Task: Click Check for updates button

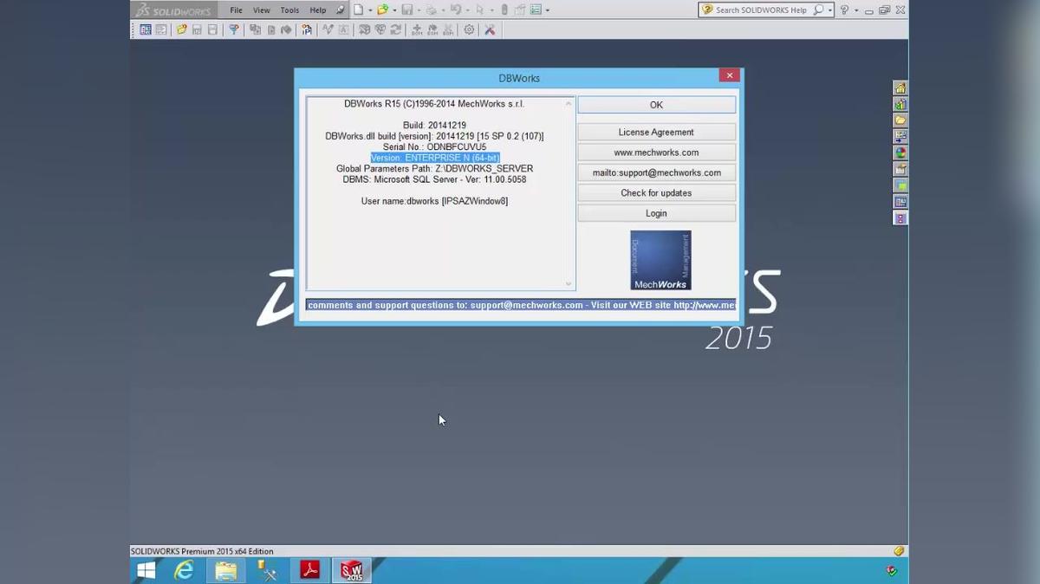Action: [x=656, y=192]
